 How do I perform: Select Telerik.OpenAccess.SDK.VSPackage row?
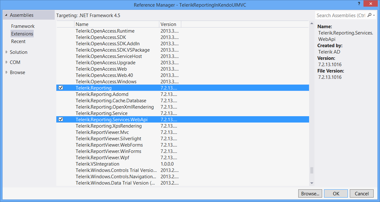183,50
